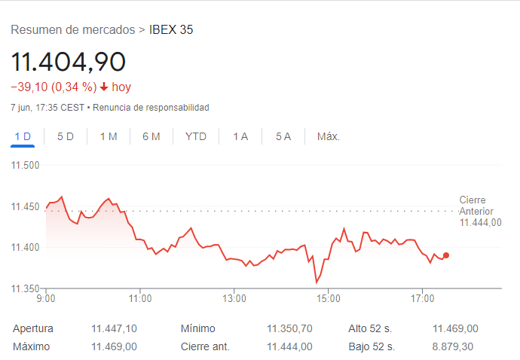Click the "13:00" label on the time axis

234,298
